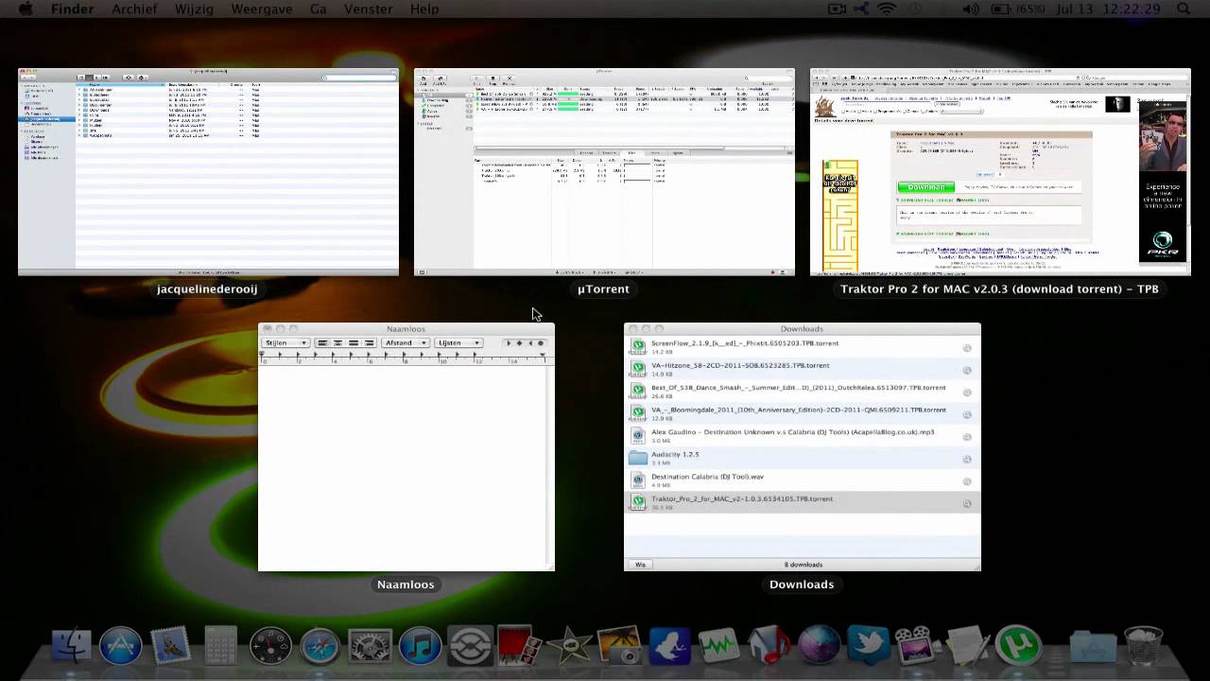Launch the green µTorrent dock icon
The height and width of the screenshot is (681, 1210).
tap(1017, 646)
